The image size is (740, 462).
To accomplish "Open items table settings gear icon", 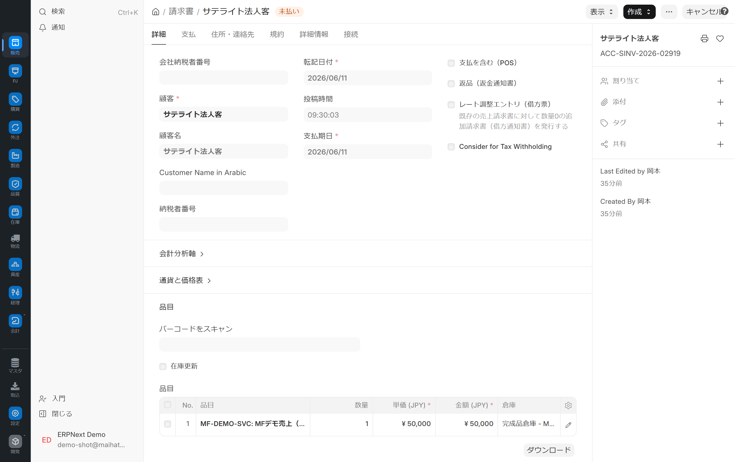I will (x=568, y=406).
